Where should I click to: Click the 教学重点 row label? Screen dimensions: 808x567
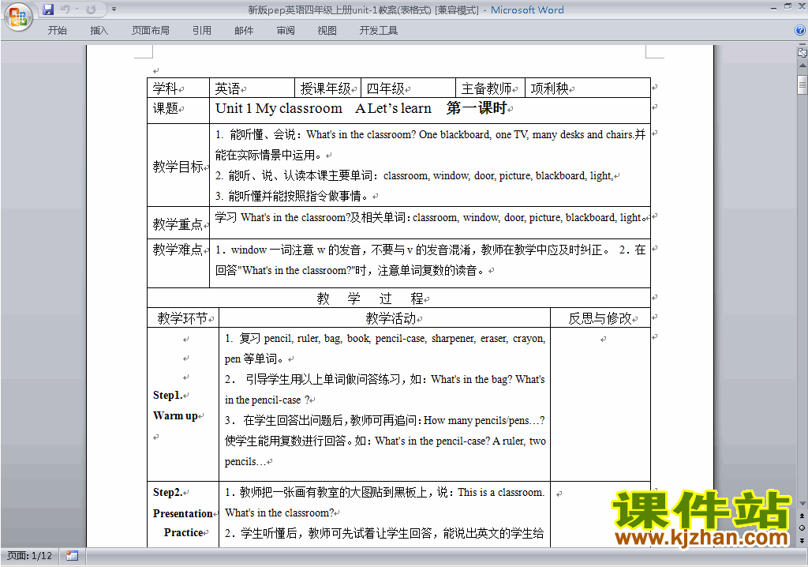coord(178,224)
